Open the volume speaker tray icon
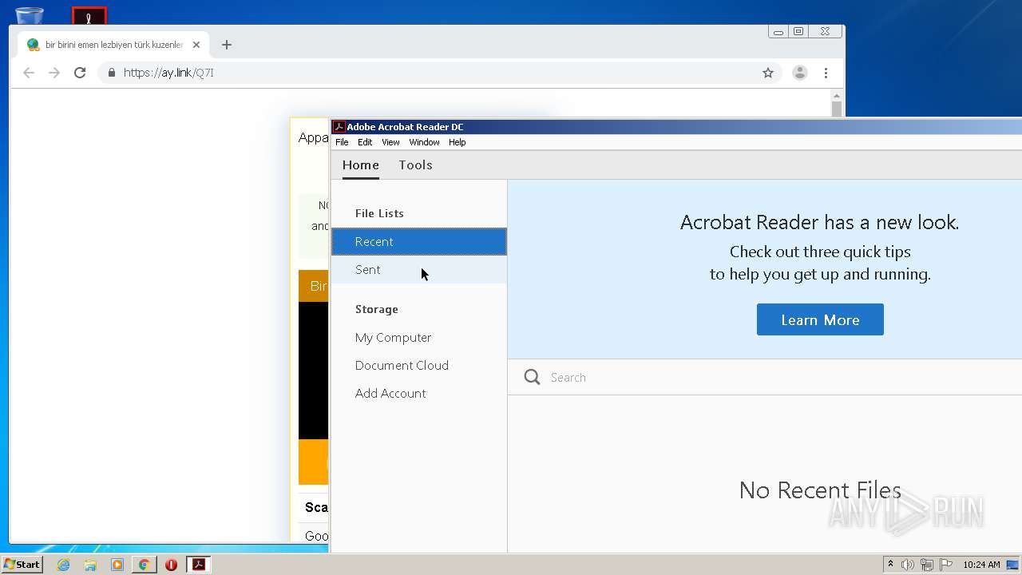 [908, 565]
